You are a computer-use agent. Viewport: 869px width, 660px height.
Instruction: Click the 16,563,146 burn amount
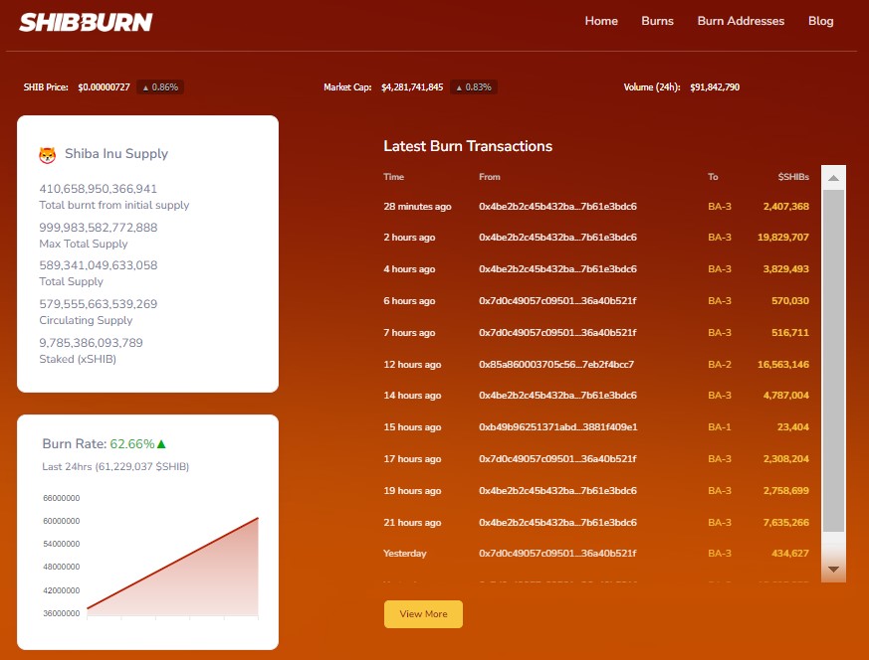click(x=783, y=365)
